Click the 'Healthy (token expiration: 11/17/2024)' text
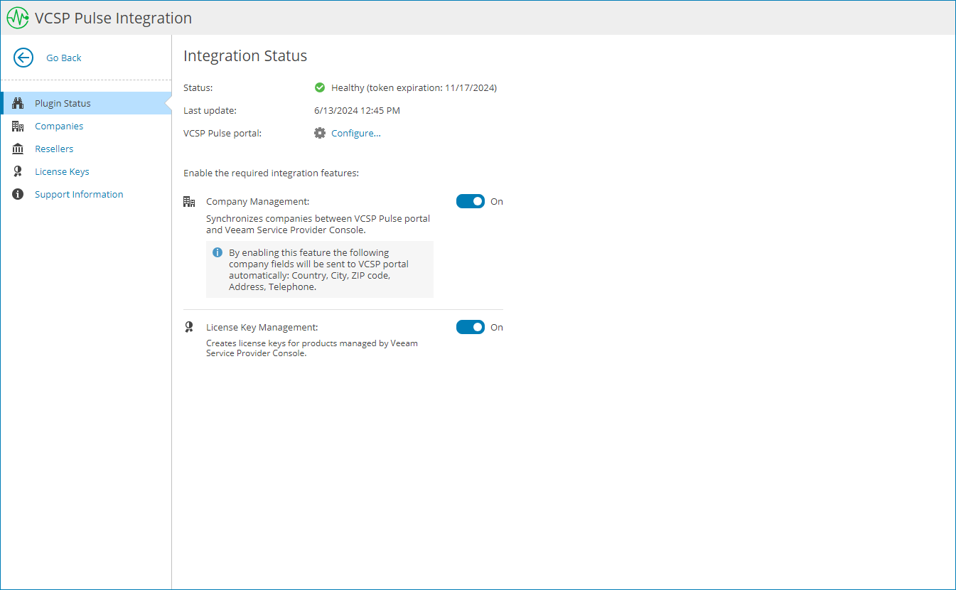The image size is (956, 590). (414, 87)
